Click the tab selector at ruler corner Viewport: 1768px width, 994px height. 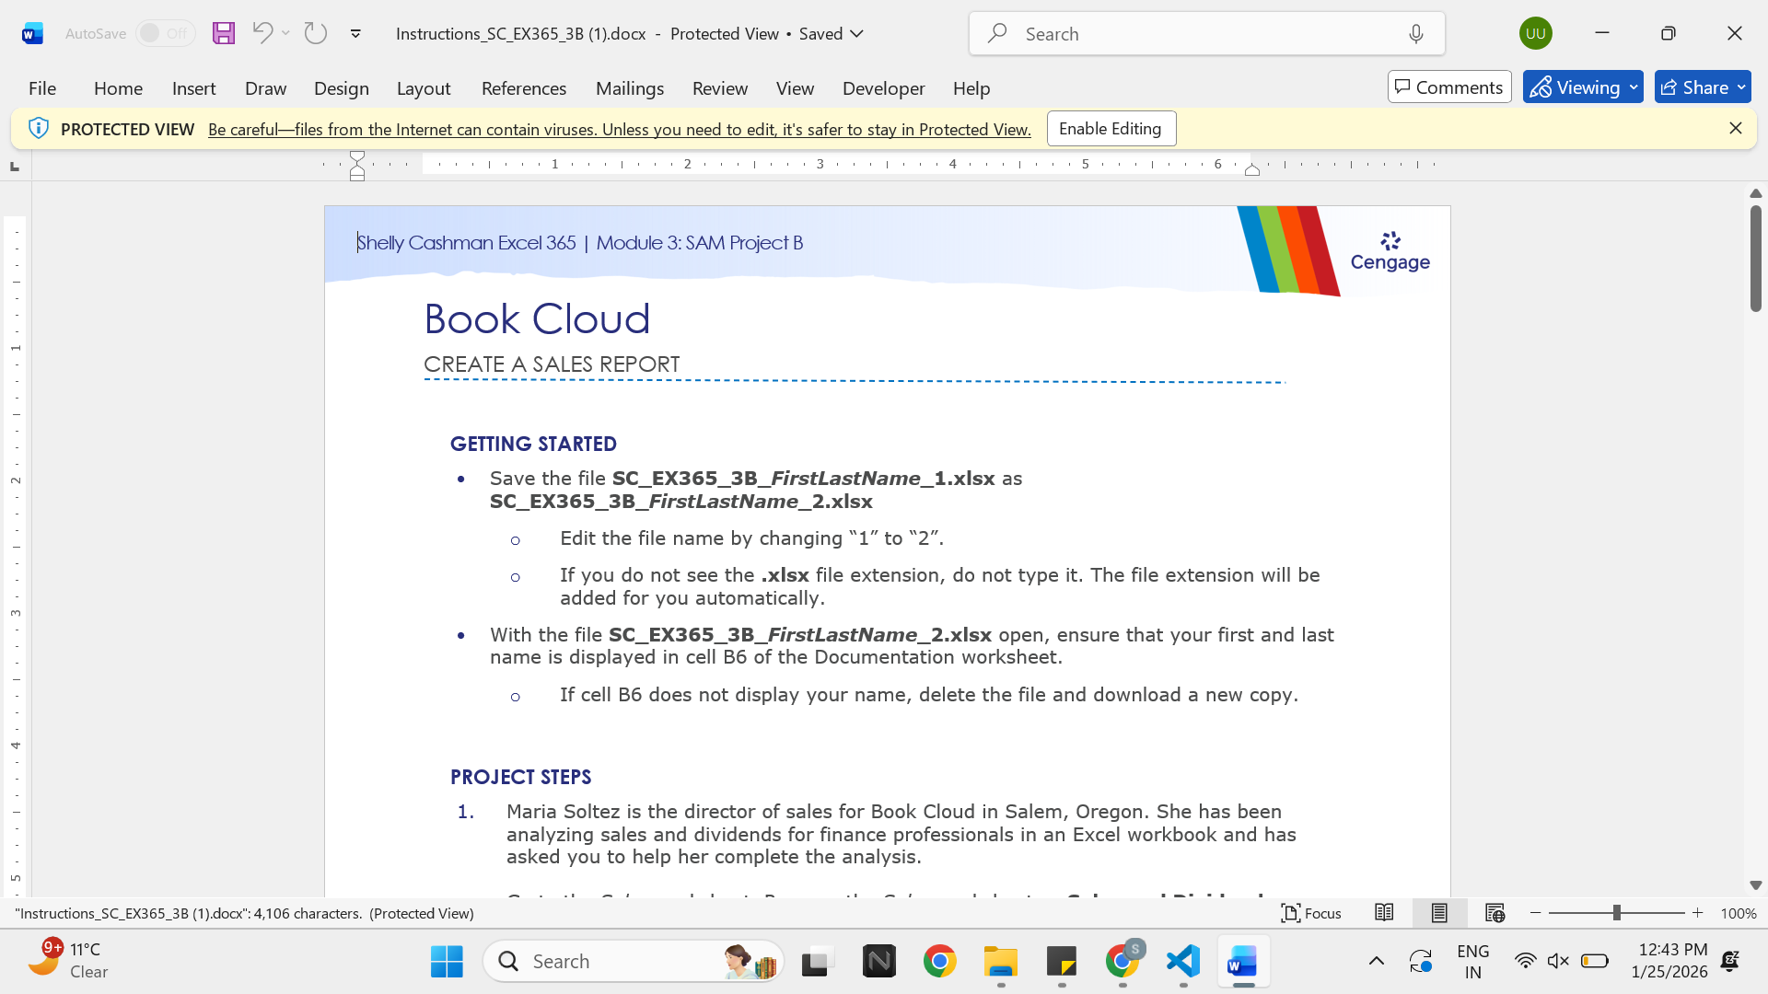coord(14,167)
